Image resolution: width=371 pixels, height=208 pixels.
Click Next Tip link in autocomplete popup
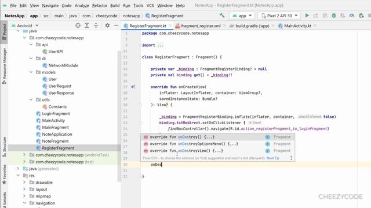coord(273,158)
